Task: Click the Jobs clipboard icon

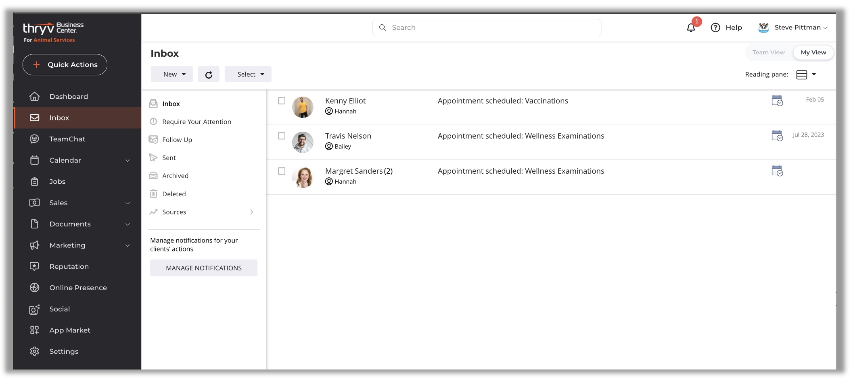Action: 35,182
